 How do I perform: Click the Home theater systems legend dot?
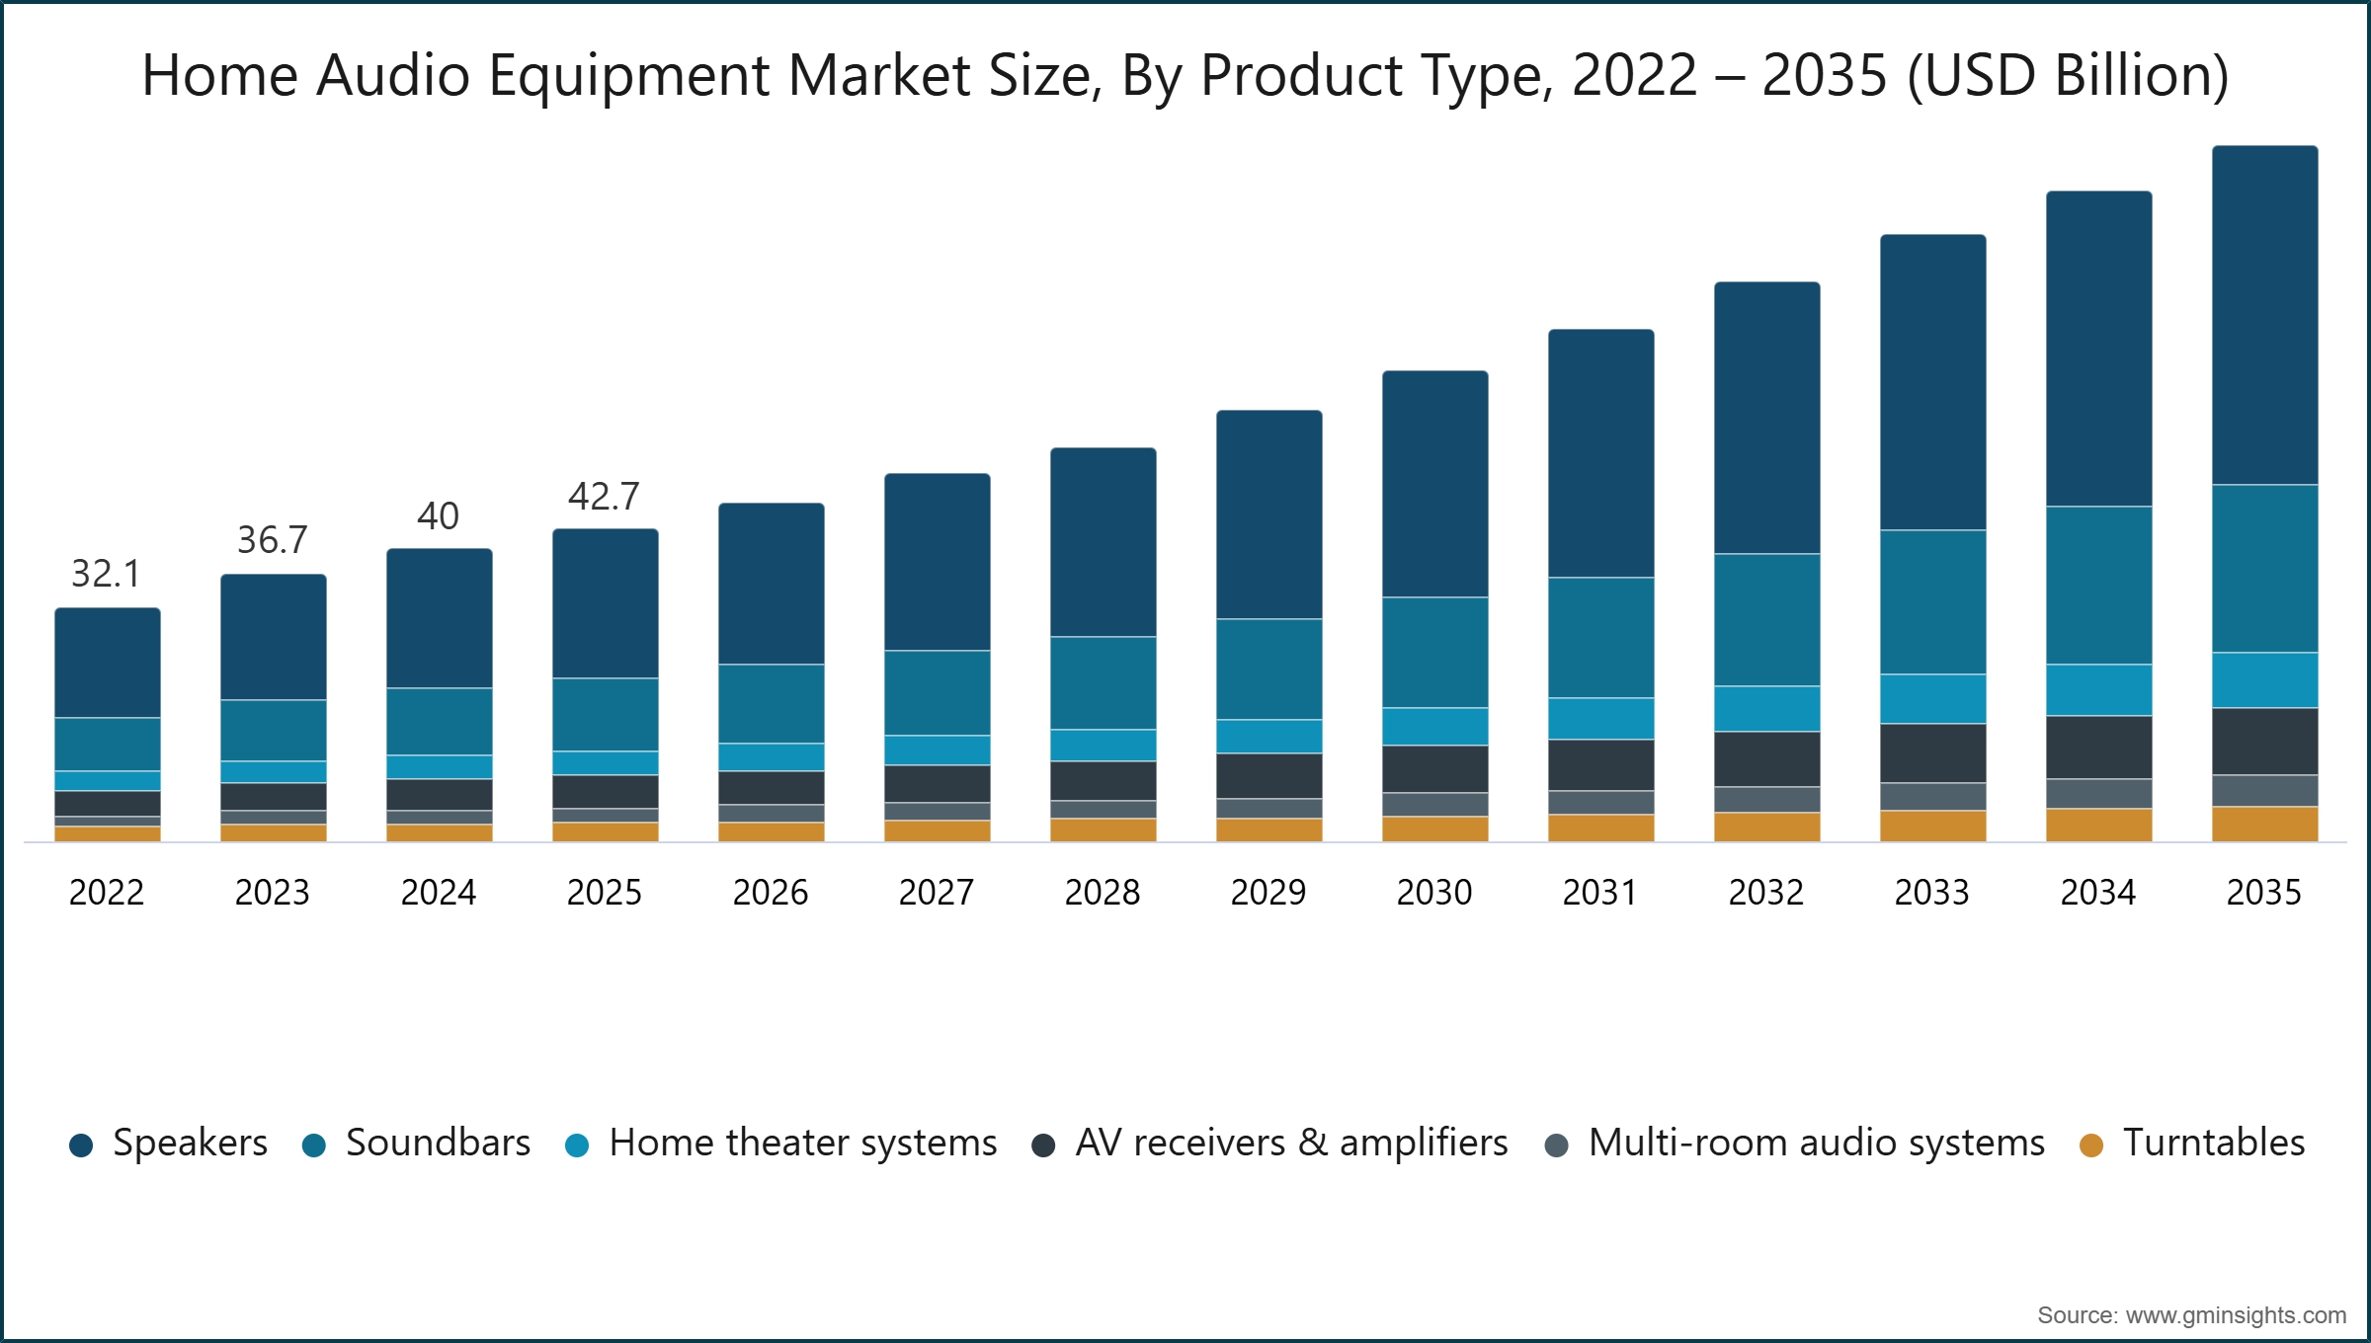(x=577, y=1145)
